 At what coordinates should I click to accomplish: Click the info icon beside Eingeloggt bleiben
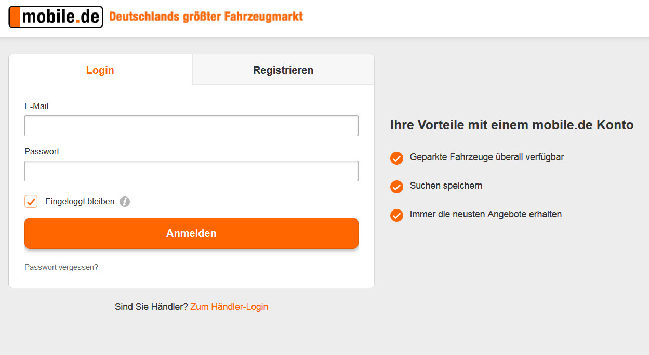click(125, 202)
